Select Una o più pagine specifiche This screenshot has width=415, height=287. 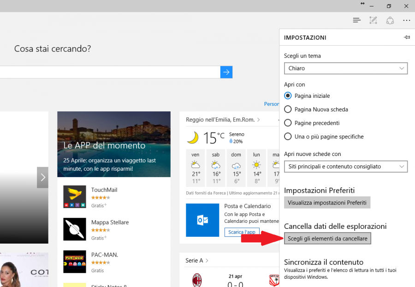point(288,137)
